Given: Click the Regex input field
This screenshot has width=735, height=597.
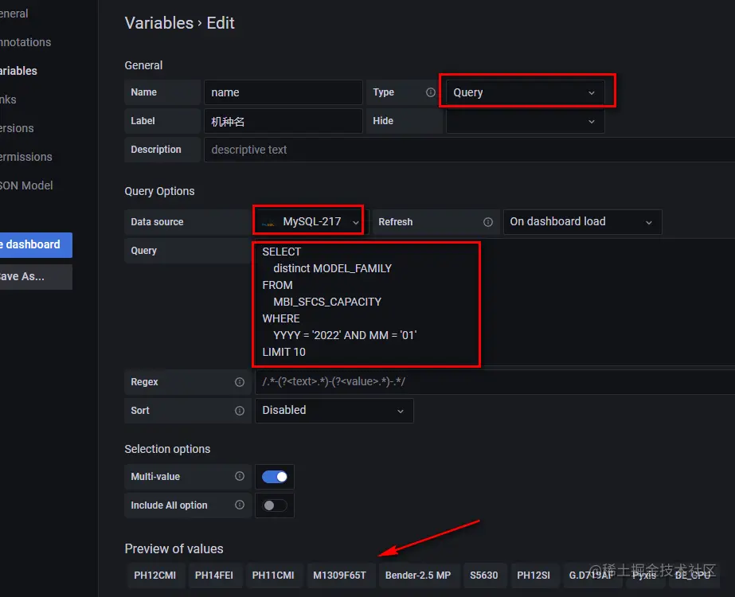Looking at the screenshot, I should 495,382.
